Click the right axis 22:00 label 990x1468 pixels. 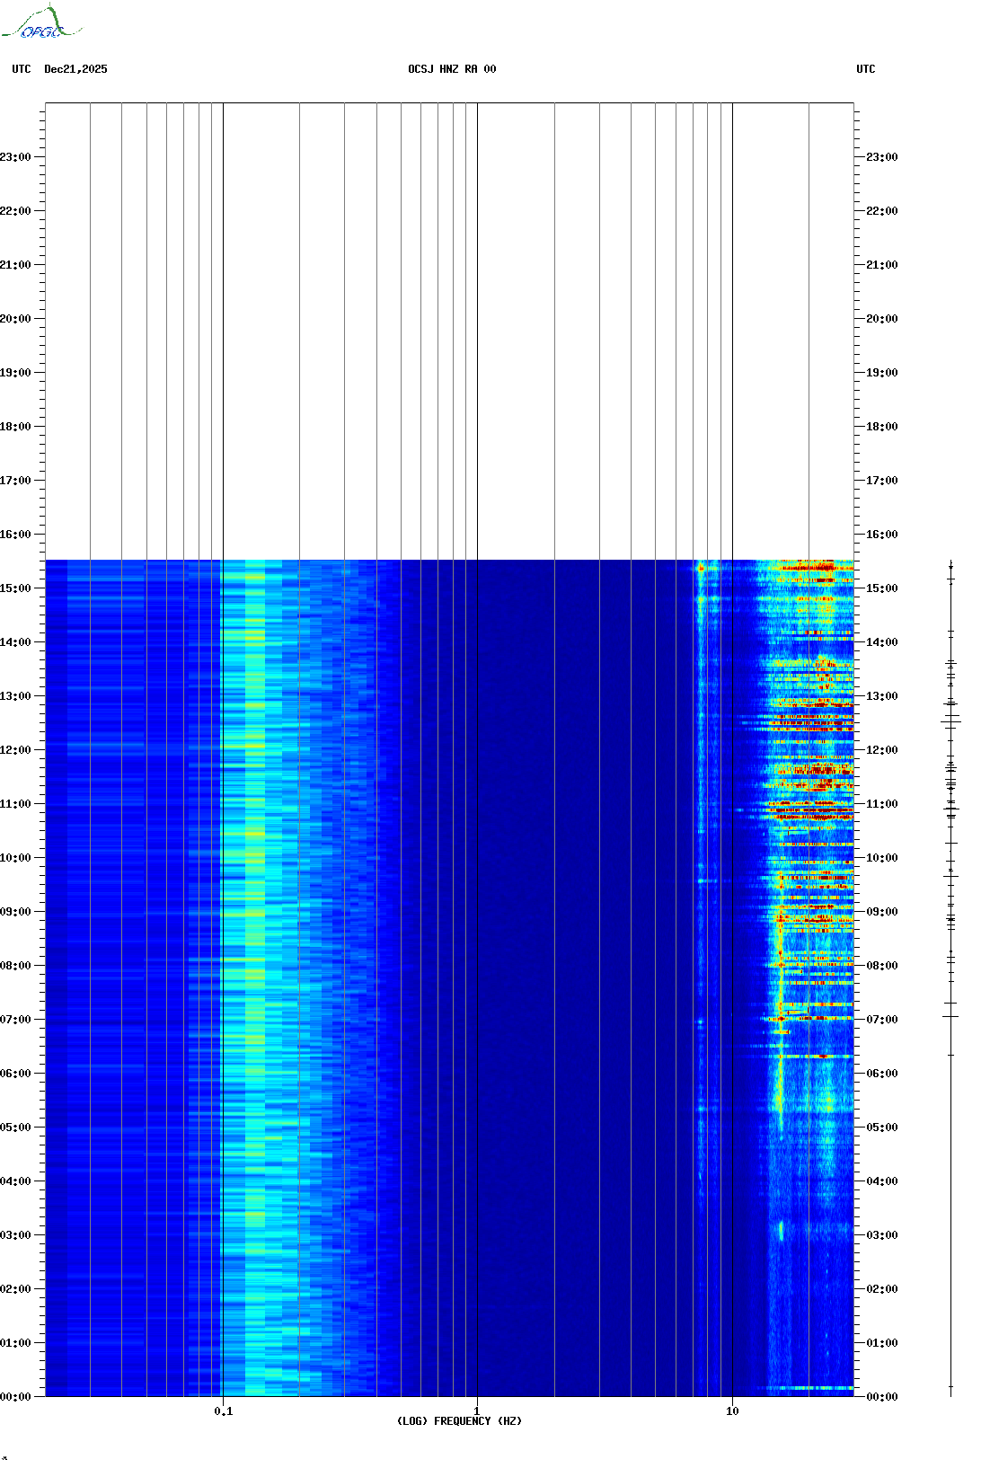click(x=882, y=211)
